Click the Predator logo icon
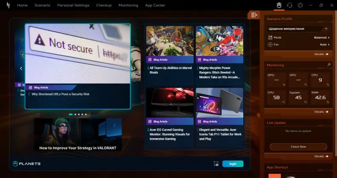This screenshot has width=337, height=178. tap(8, 5)
